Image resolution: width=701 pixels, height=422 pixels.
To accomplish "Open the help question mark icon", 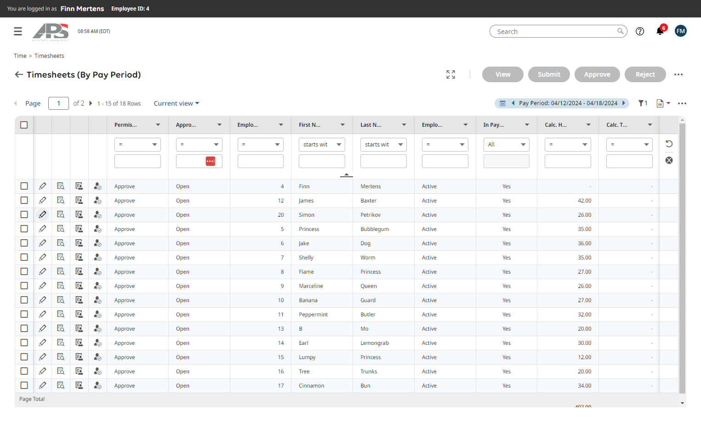I will (x=640, y=31).
